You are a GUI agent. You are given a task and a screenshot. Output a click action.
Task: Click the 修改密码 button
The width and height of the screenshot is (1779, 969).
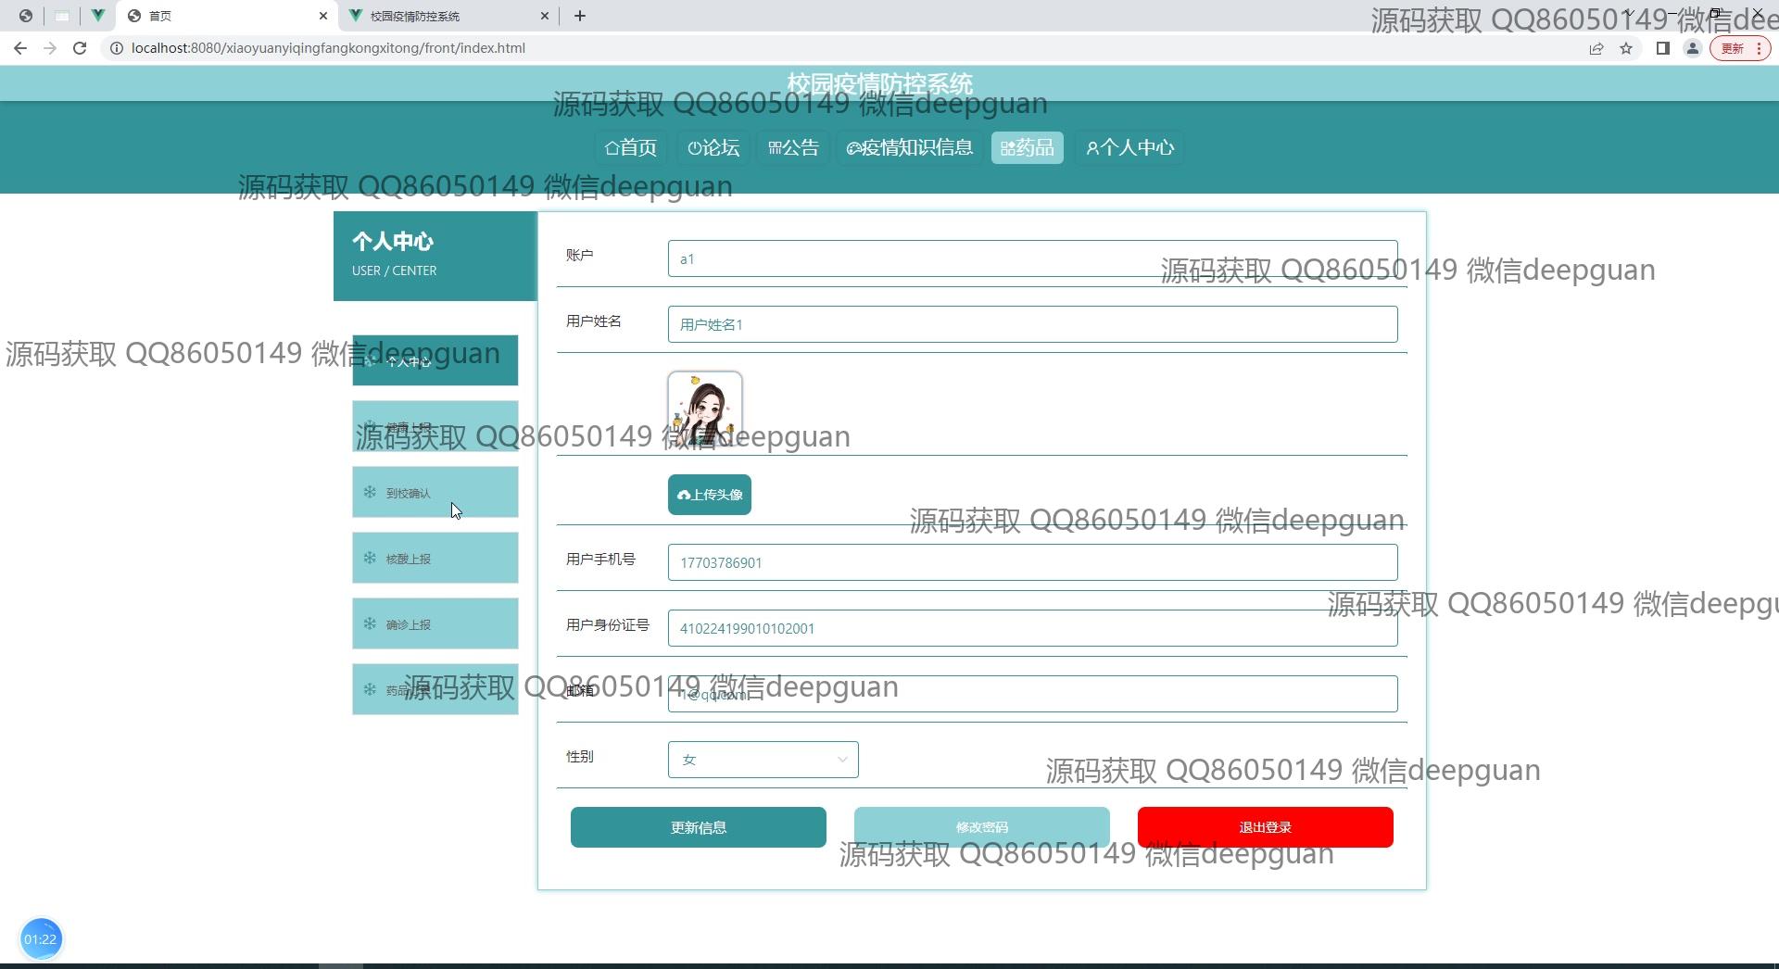pyautogui.click(x=982, y=827)
